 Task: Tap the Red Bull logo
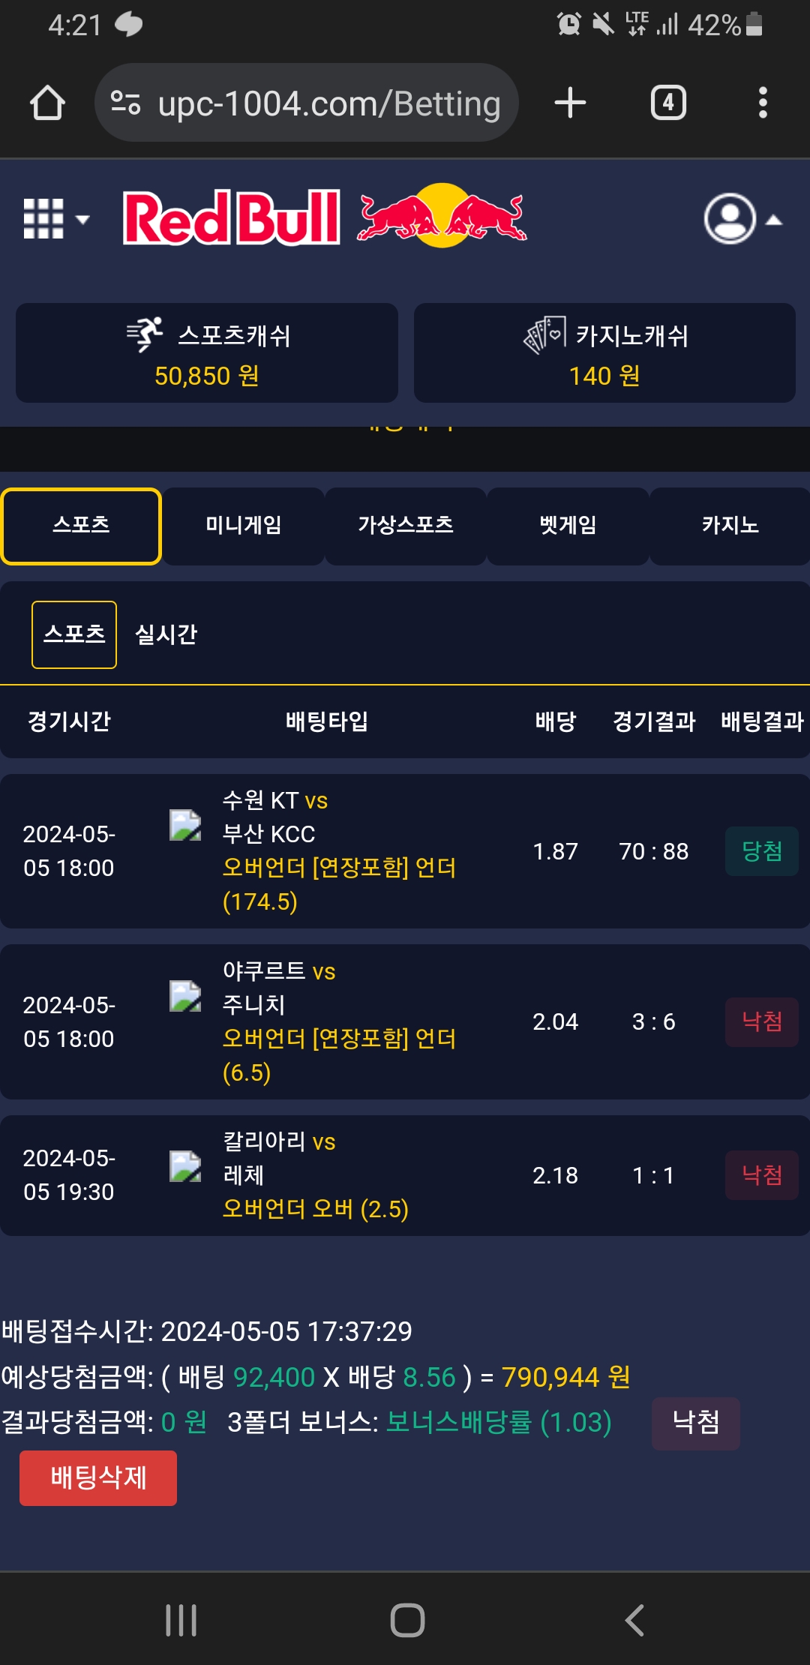coord(324,217)
